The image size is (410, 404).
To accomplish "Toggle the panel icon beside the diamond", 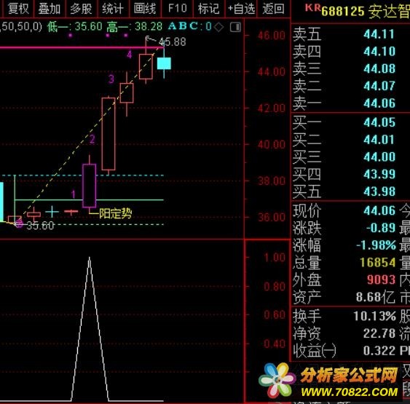I will [235, 27].
